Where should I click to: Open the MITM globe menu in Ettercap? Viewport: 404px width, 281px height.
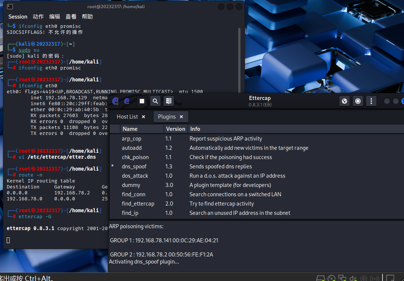[x=345, y=101]
